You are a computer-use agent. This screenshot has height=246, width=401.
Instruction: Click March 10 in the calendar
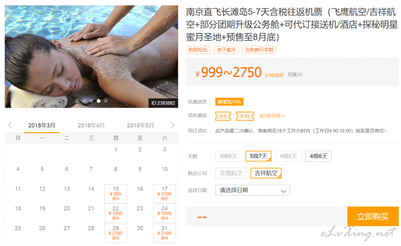(165, 169)
